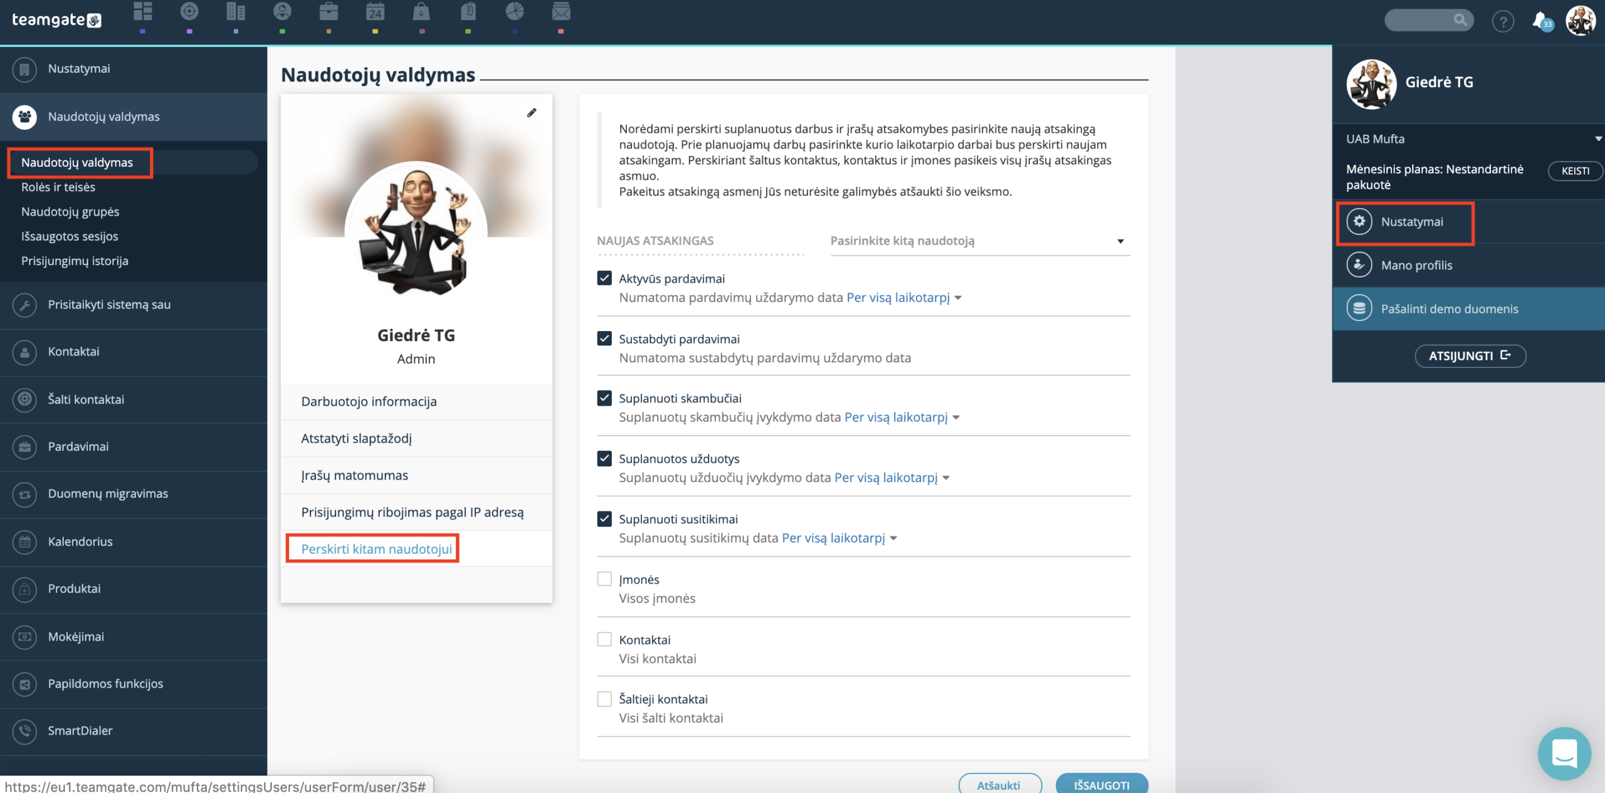Viewport: 1605px width, 793px height.
Task: Check the Šaltieji kontaktai checkbox
Action: click(604, 698)
